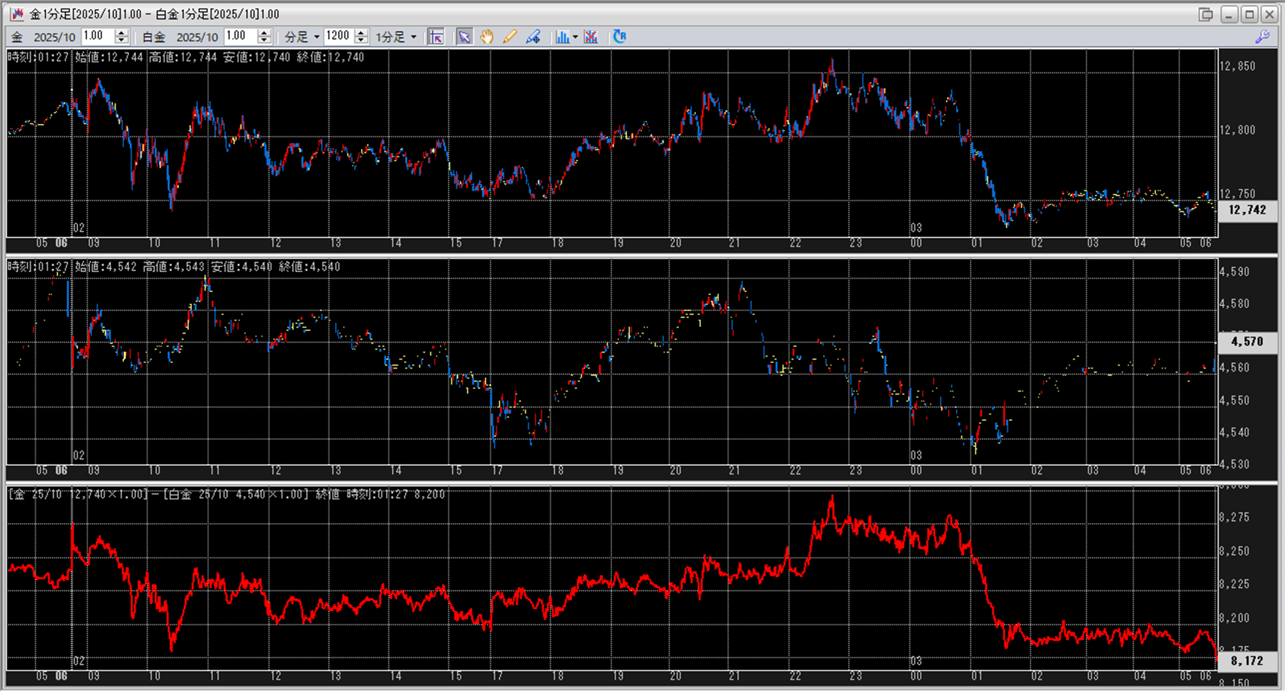Activate the hand pan tool
Viewport: 1285px width, 692px height.
(487, 37)
